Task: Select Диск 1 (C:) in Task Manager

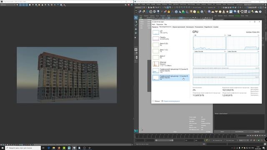Action: tap(171, 51)
